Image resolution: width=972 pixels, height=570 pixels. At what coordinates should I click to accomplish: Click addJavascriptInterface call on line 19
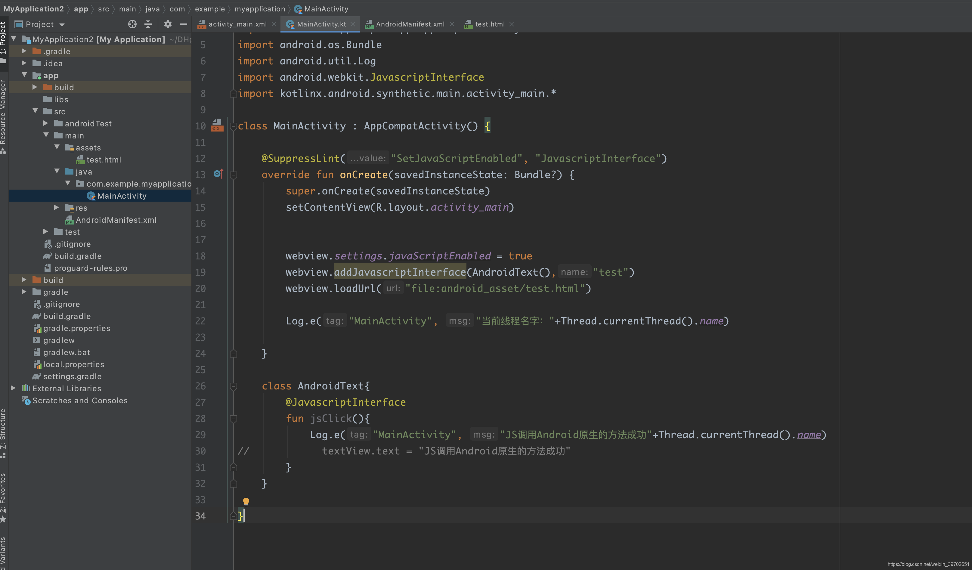coord(400,272)
